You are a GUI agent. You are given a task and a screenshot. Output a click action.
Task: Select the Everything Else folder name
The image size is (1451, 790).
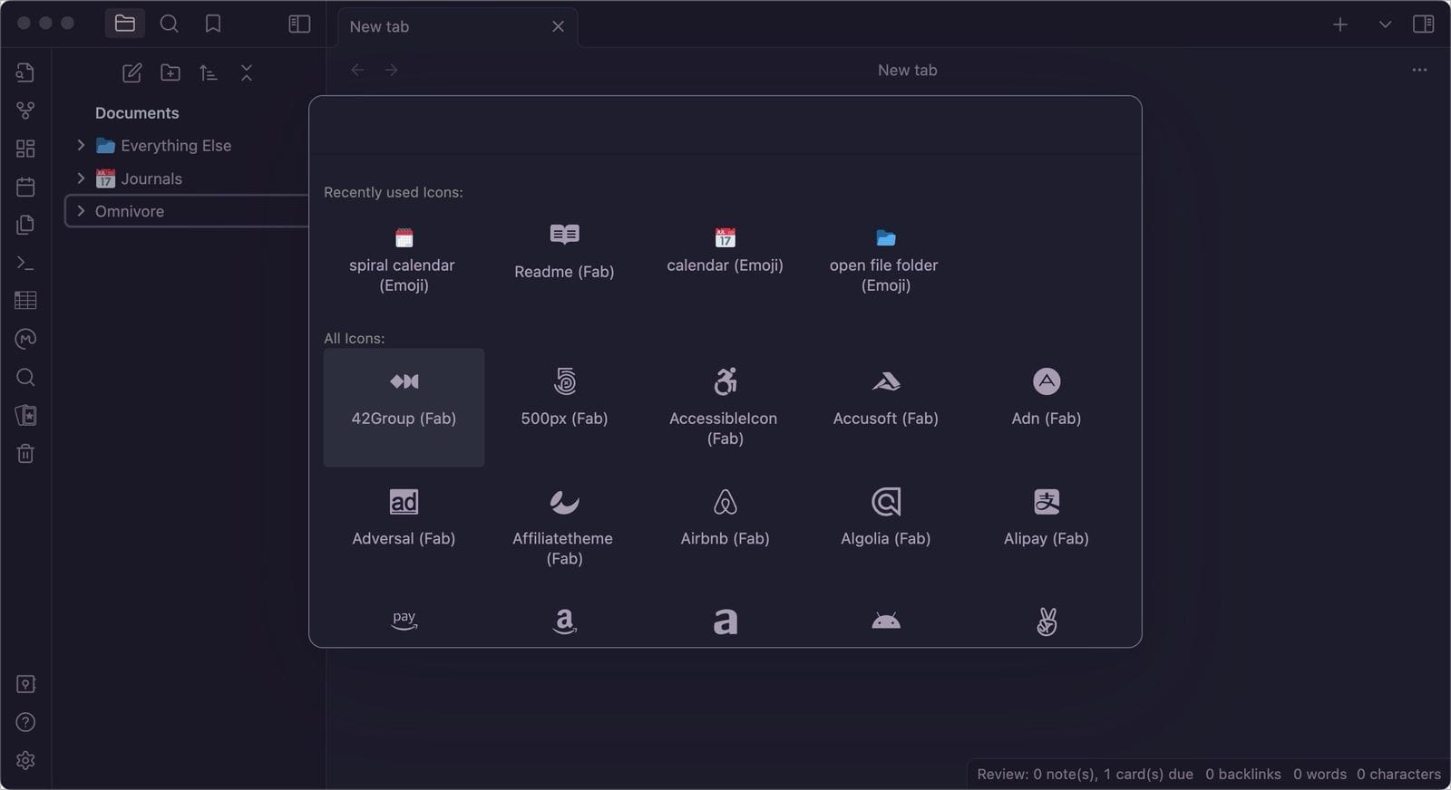[176, 145]
